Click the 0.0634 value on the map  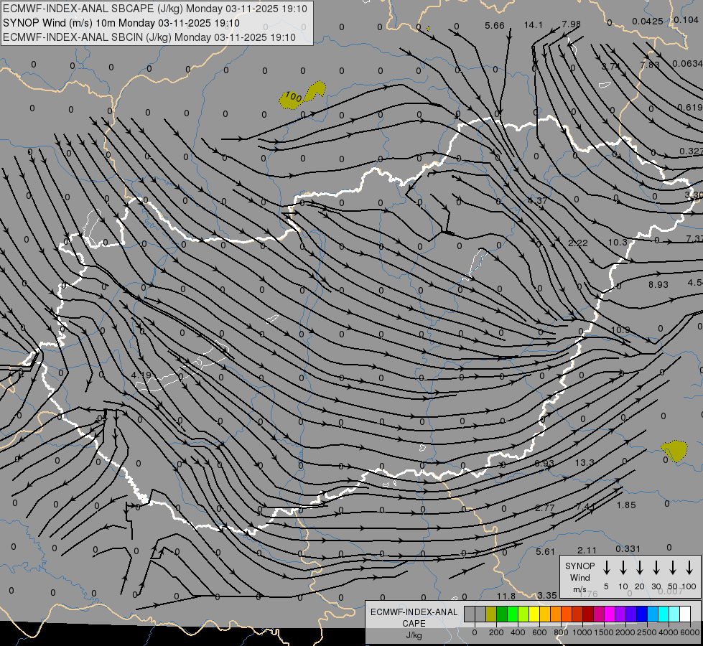point(687,64)
